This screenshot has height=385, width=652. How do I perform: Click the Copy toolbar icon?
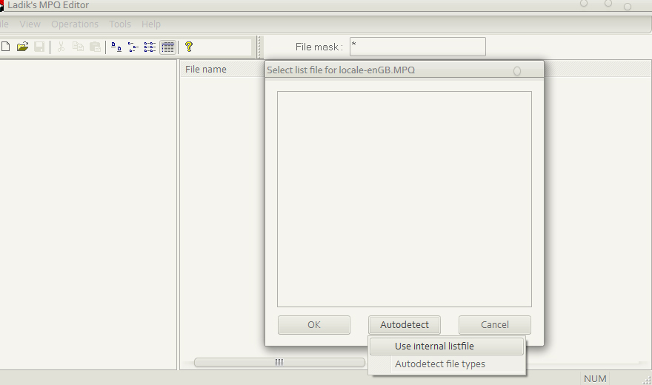click(78, 47)
